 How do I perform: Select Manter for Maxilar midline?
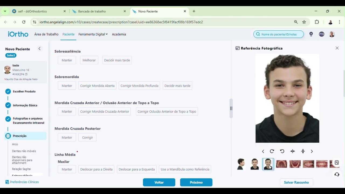coord(67,169)
